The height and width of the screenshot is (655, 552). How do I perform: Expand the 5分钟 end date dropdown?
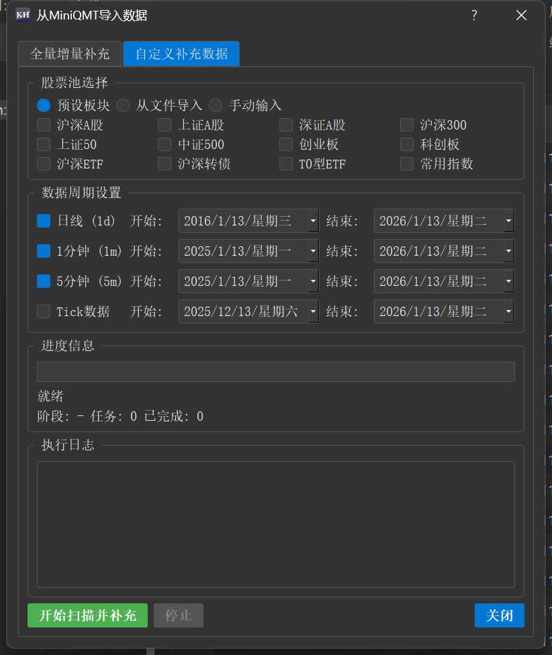(508, 281)
